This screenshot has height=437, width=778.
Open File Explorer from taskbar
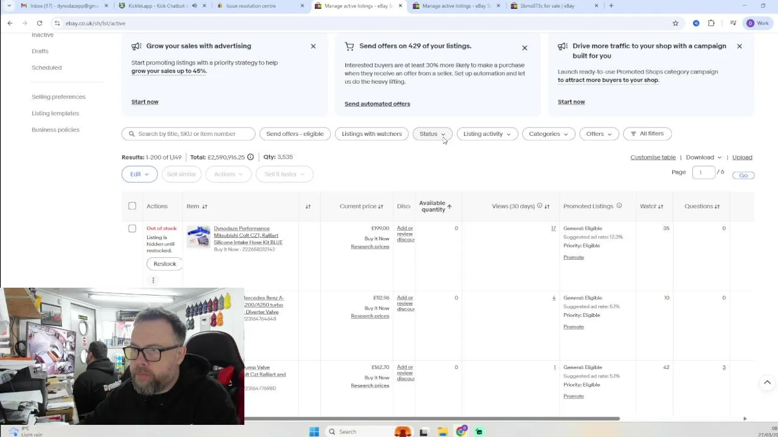442,432
